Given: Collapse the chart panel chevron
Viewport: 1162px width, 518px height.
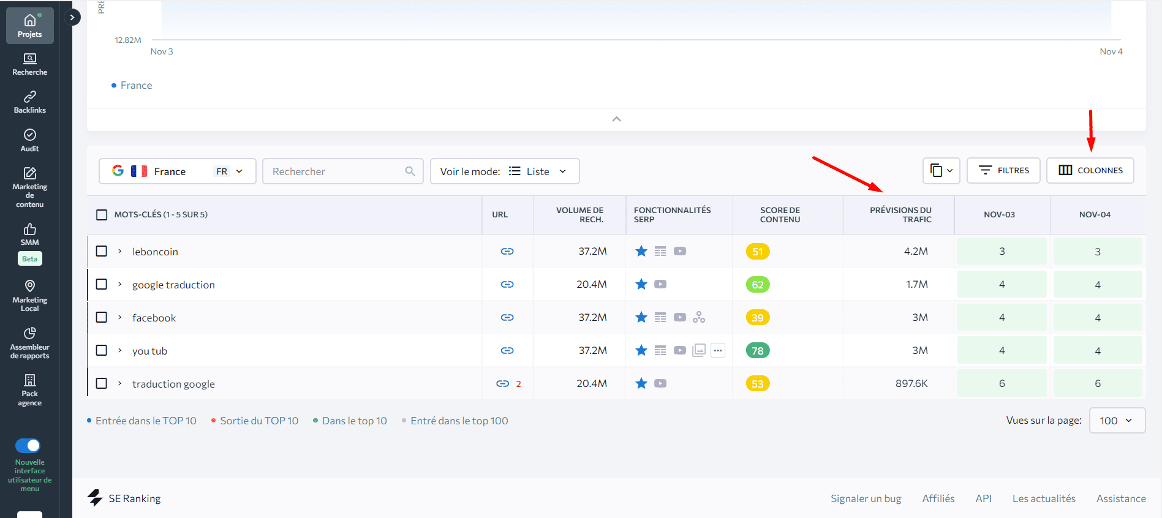Looking at the screenshot, I should (617, 119).
